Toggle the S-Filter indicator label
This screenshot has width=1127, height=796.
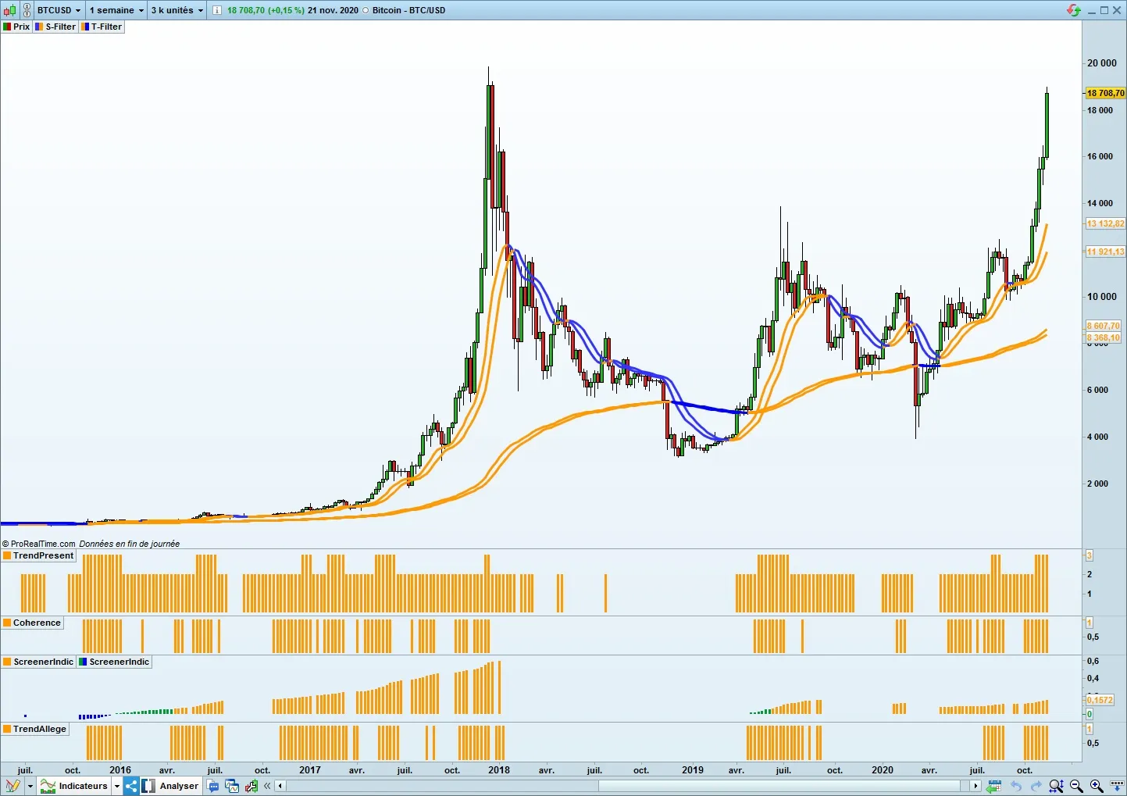tap(55, 27)
